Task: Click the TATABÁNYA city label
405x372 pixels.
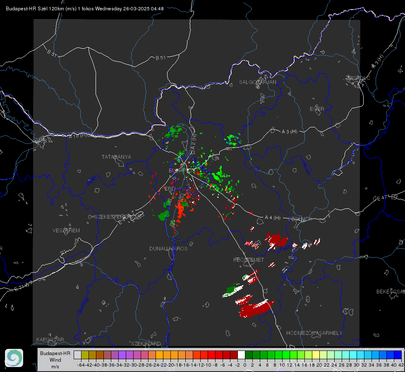Action: pyautogui.click(x=116, y=157)
